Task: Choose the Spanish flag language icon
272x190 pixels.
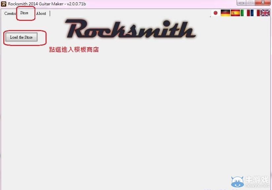Action: click(x=235, y=13)
